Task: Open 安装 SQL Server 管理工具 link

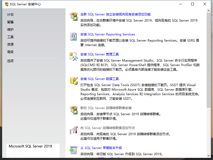Action: tap(99, 54)
